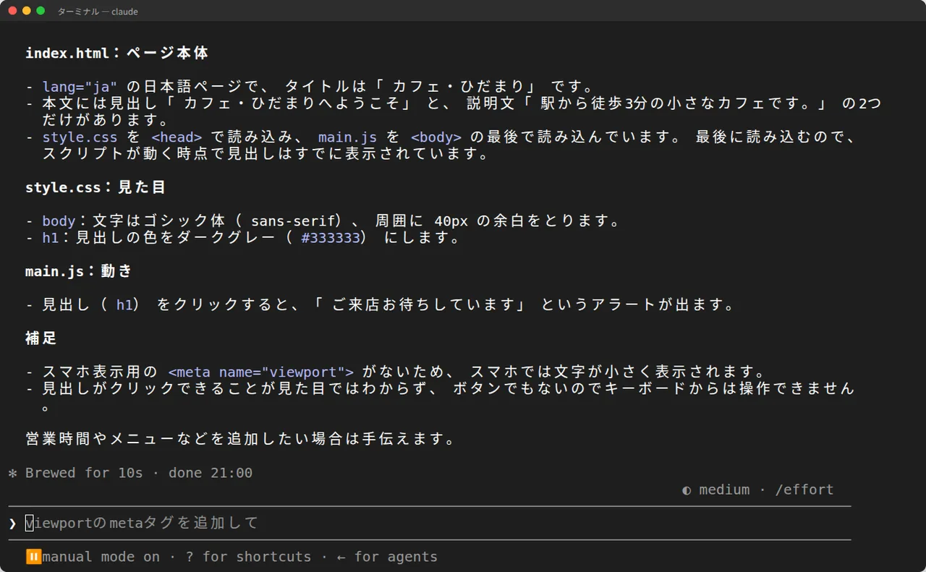Click the heading "main.js：動き"

pyautogui.click(x=80, y=272)
